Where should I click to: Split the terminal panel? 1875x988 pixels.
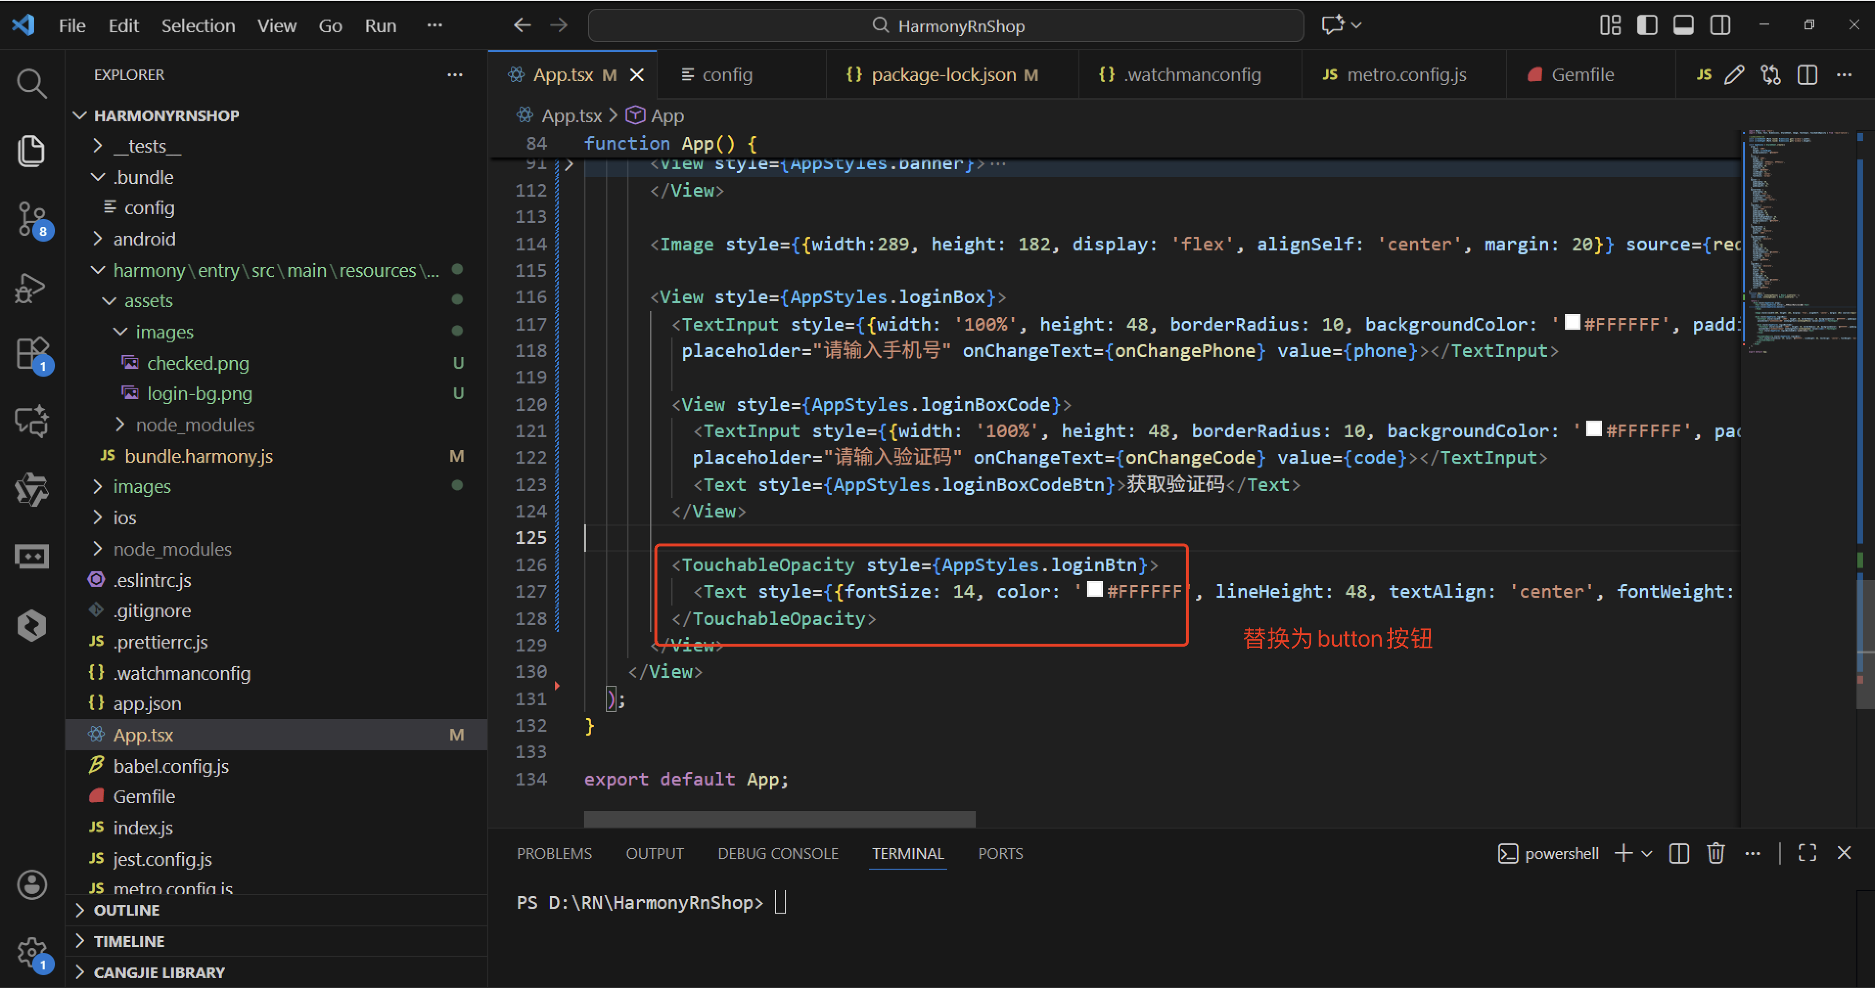1679,853
